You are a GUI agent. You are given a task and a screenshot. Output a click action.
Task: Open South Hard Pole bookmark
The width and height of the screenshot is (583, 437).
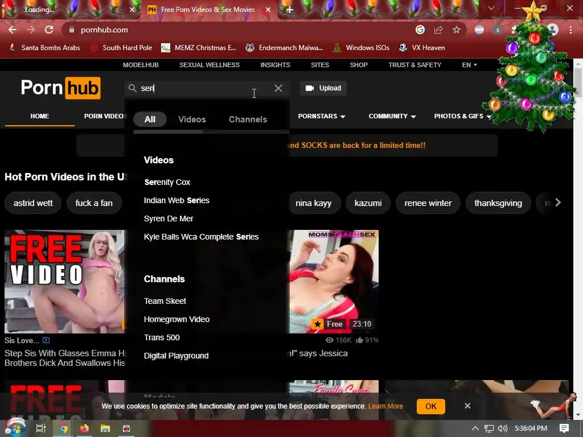click(x=121, y=48)
